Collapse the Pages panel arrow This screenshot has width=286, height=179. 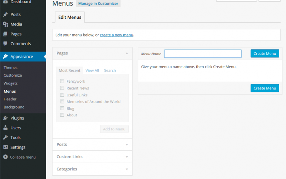tap(127, 53)
